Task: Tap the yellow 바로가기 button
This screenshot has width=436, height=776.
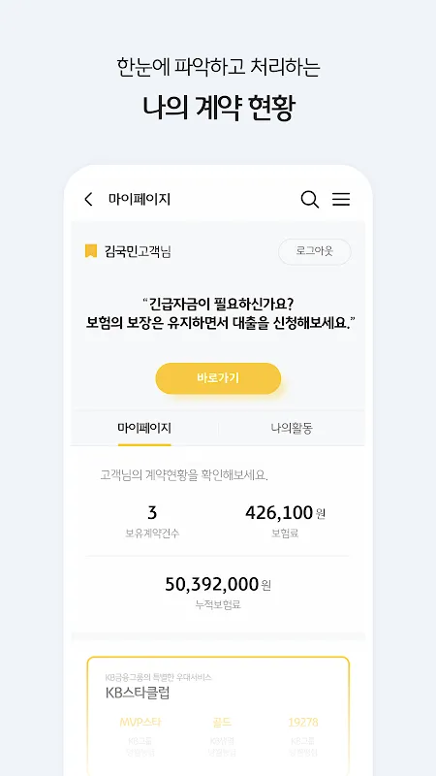Action: (218, 378)
